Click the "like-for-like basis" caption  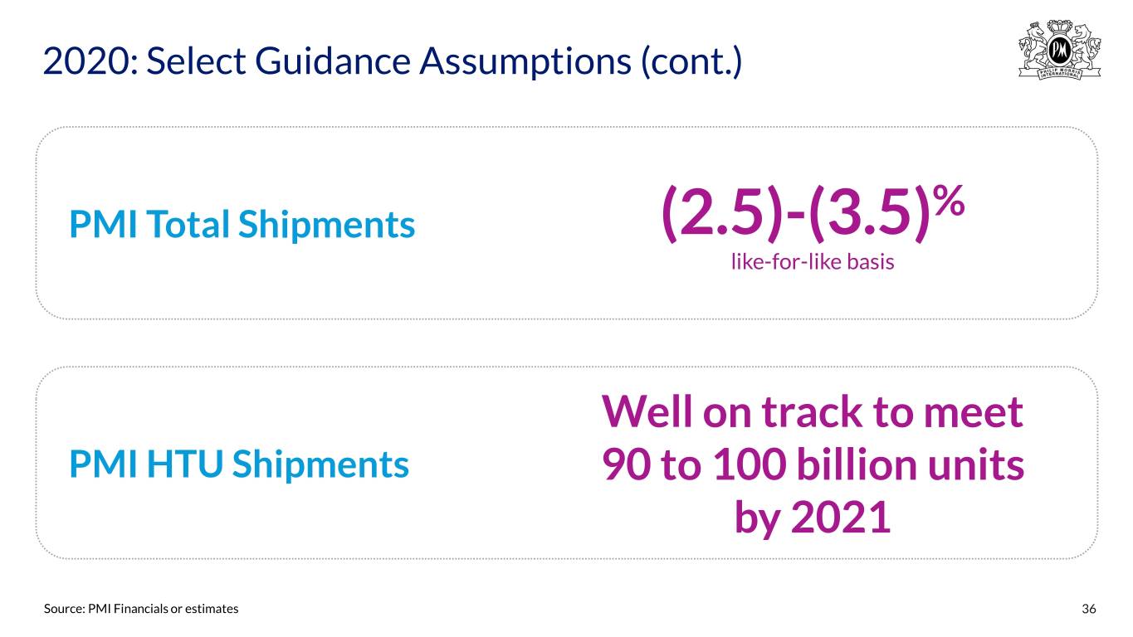[x=812, y=263]
